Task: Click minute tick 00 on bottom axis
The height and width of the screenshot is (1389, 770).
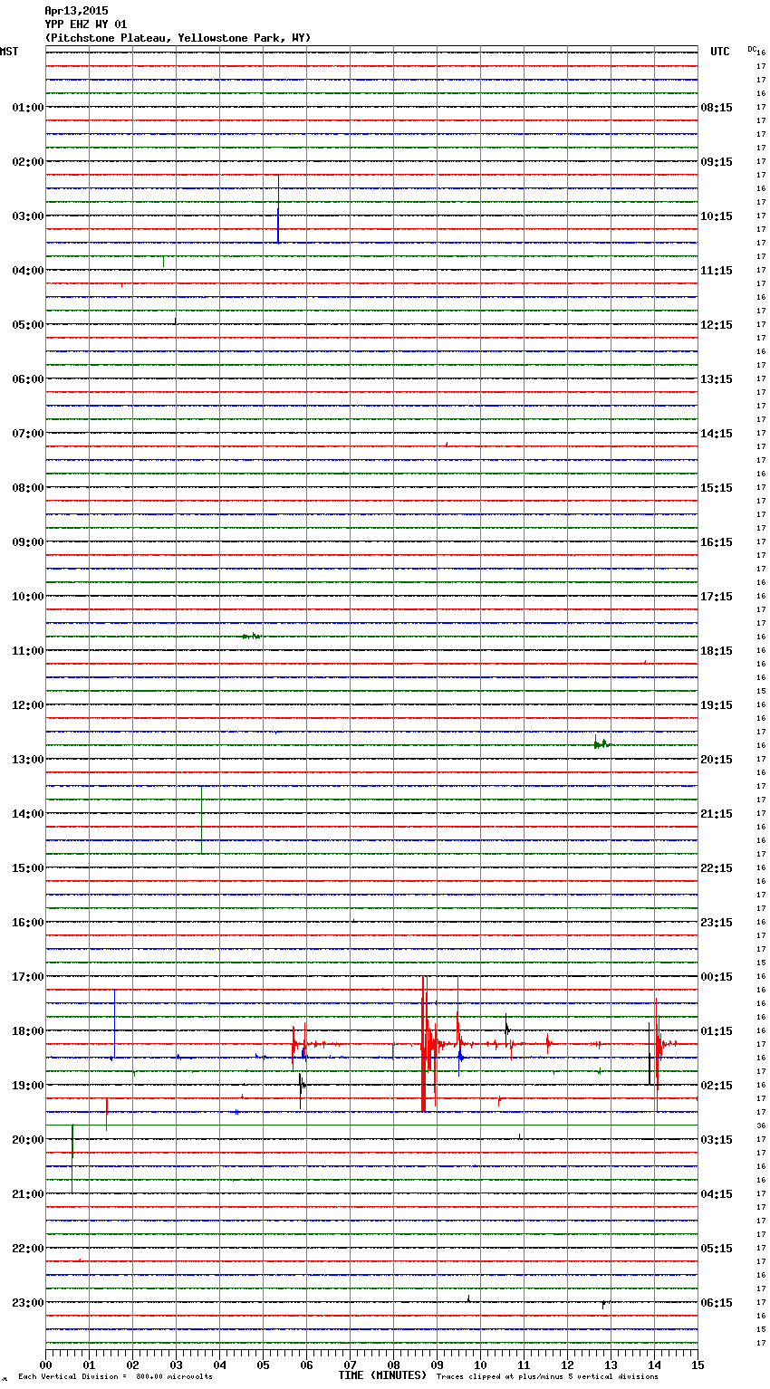Action: (45, 1365)
